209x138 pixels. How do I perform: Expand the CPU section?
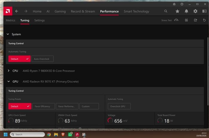9,71
